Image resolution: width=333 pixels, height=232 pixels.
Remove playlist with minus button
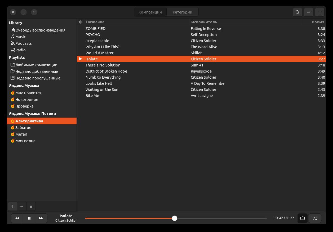pyautogui.click(x=22, y=206)
